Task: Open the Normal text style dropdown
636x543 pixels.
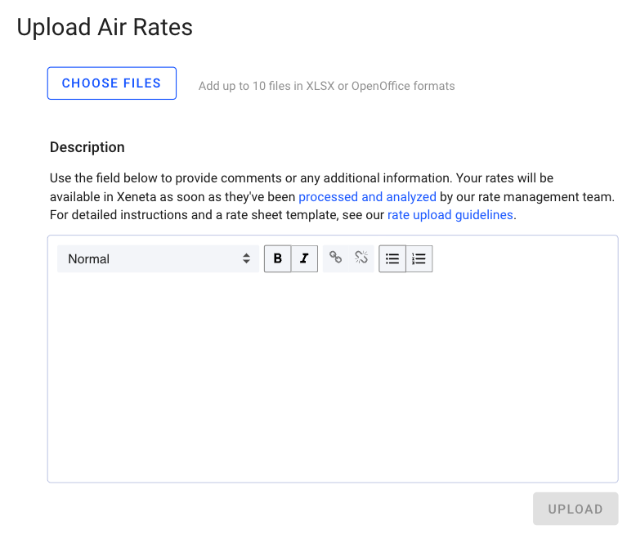Action: 159,258
